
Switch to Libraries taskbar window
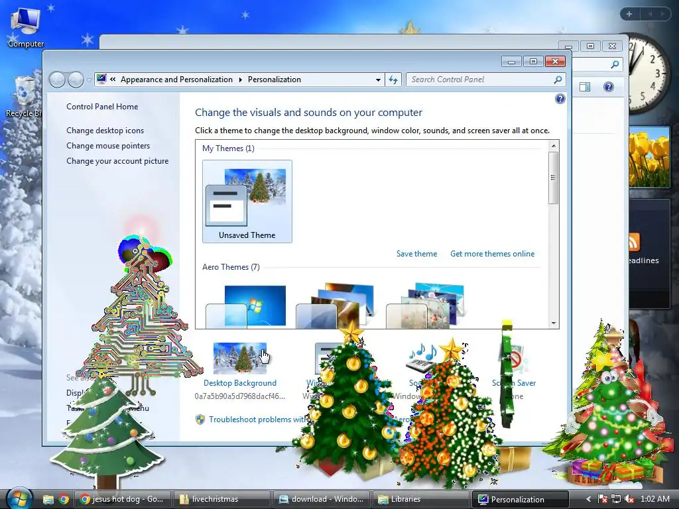[x=420, y=499]
